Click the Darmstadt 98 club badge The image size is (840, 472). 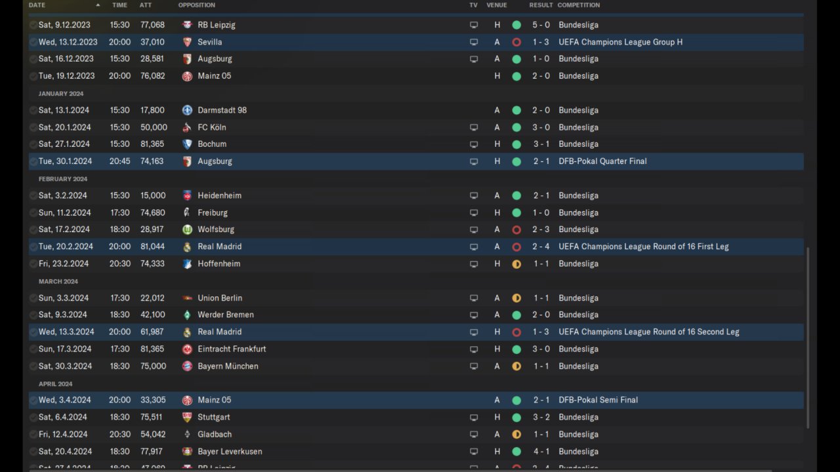tap(187, 110)
